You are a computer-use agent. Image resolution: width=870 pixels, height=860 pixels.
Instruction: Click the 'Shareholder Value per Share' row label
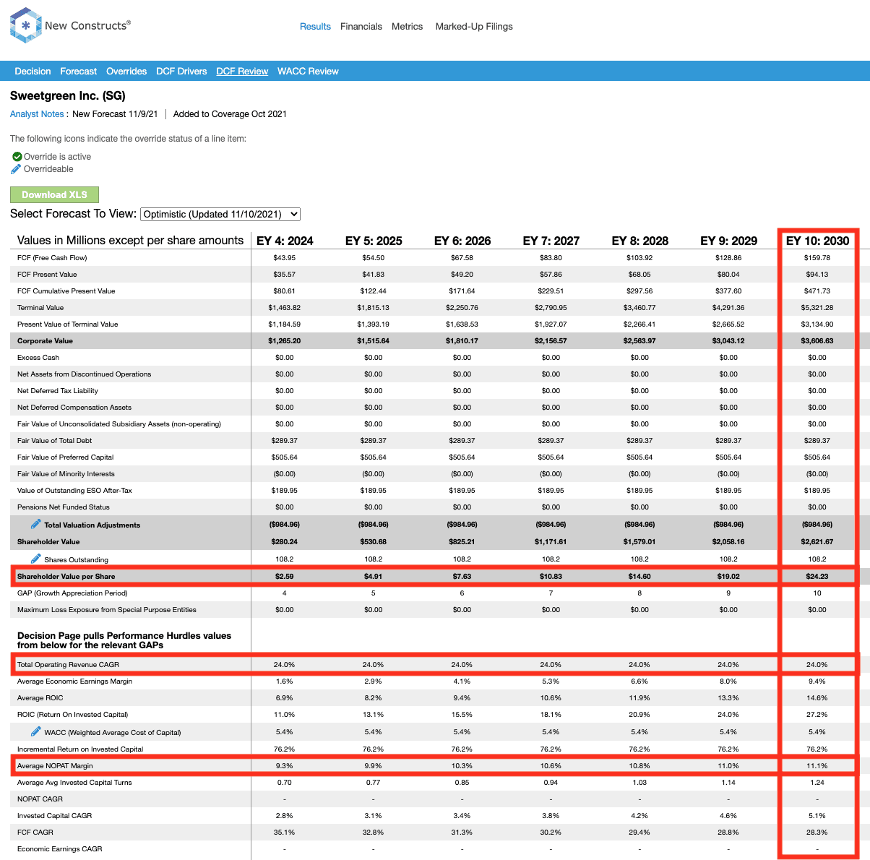pos(66,577)
